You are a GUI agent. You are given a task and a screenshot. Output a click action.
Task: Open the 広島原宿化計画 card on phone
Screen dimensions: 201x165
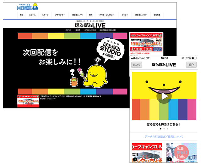(x=182, y=153)
